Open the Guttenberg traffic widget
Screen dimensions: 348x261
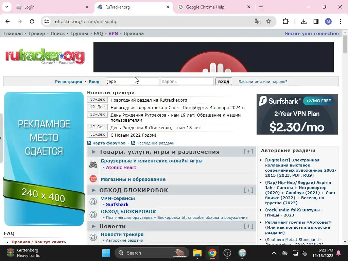tap(23, 253)
